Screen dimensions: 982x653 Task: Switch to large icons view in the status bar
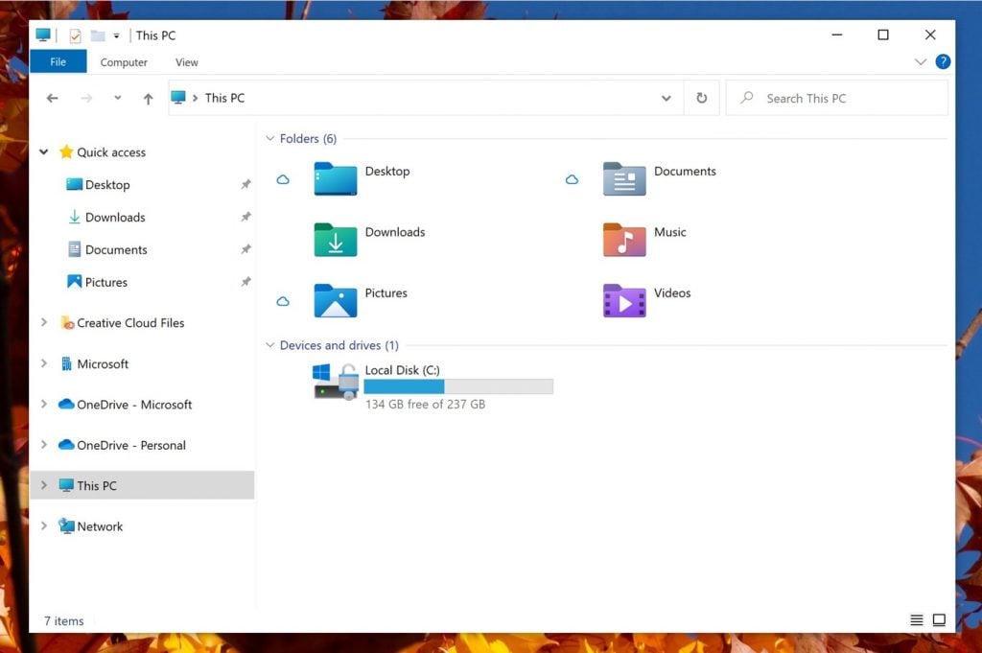click(x=939, y=620)
